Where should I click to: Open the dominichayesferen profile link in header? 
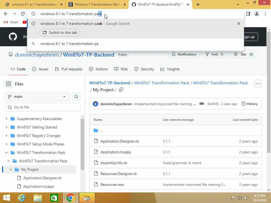click(37, 55)
